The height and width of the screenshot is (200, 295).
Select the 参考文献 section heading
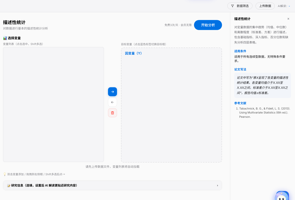(x=240, y=103)
